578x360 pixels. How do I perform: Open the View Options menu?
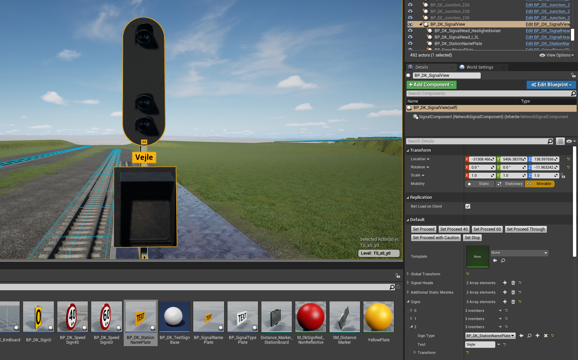[557, 55]
